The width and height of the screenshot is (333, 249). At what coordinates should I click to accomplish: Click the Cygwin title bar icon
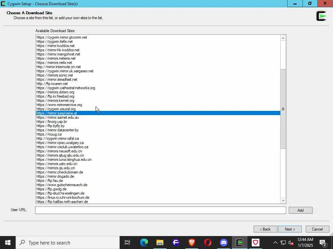pyautogui.click(x=3, y=4)
